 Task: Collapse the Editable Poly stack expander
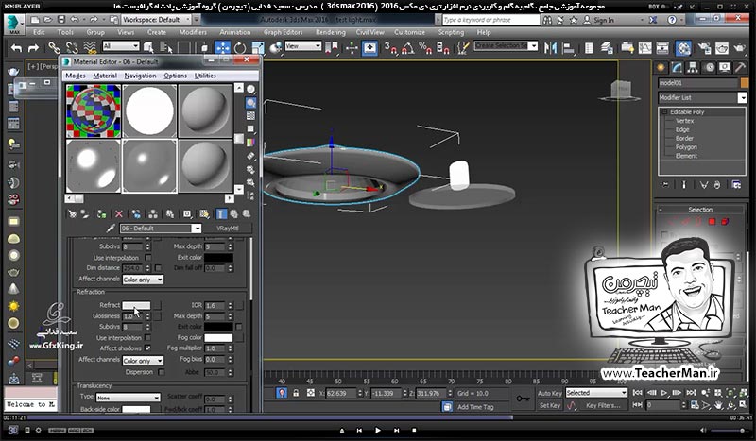[664, 111]
